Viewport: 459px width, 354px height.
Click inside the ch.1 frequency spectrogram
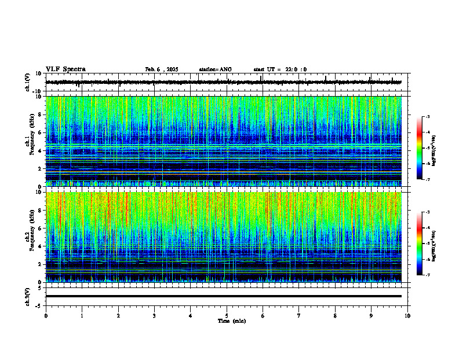223,141
